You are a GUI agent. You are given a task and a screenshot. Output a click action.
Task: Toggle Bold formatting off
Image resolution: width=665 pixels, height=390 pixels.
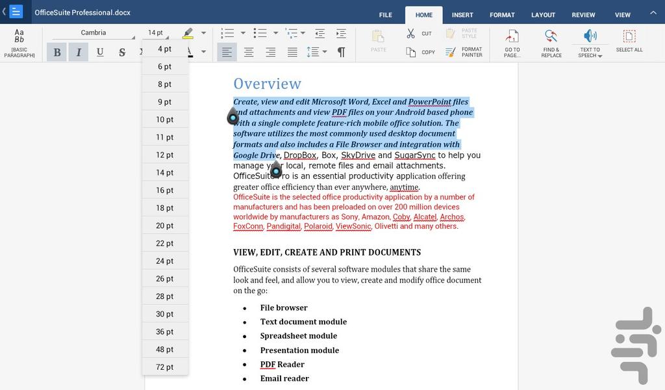57,52
